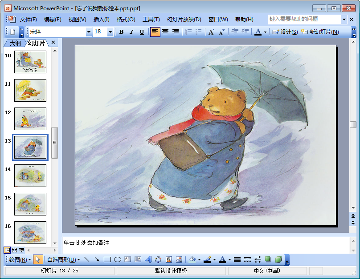Insert a Vertical Text Box
The width and height of the screenshot is (360, 279).
pos(138,259)
